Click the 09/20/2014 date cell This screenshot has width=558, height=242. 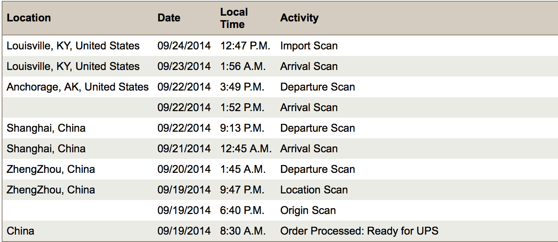point(184,169)
